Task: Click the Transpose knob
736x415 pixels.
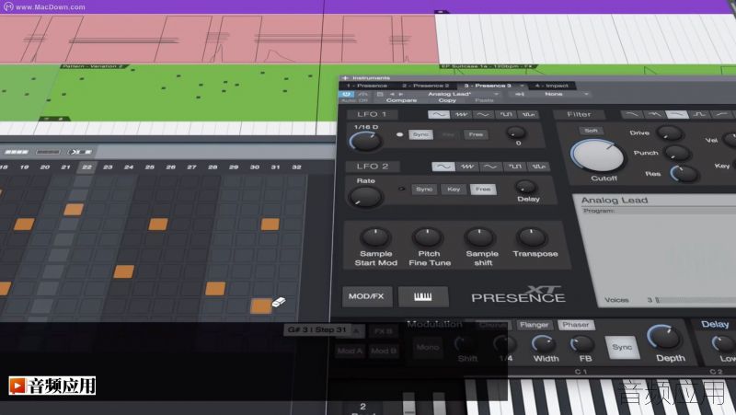Action: coord(533,237)
